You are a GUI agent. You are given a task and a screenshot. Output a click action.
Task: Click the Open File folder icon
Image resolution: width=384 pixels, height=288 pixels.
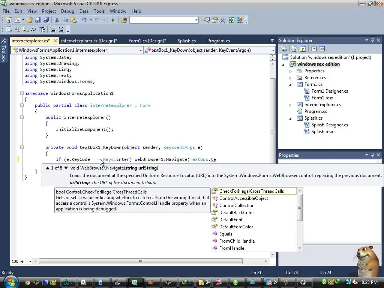click(x=30, y=20)
